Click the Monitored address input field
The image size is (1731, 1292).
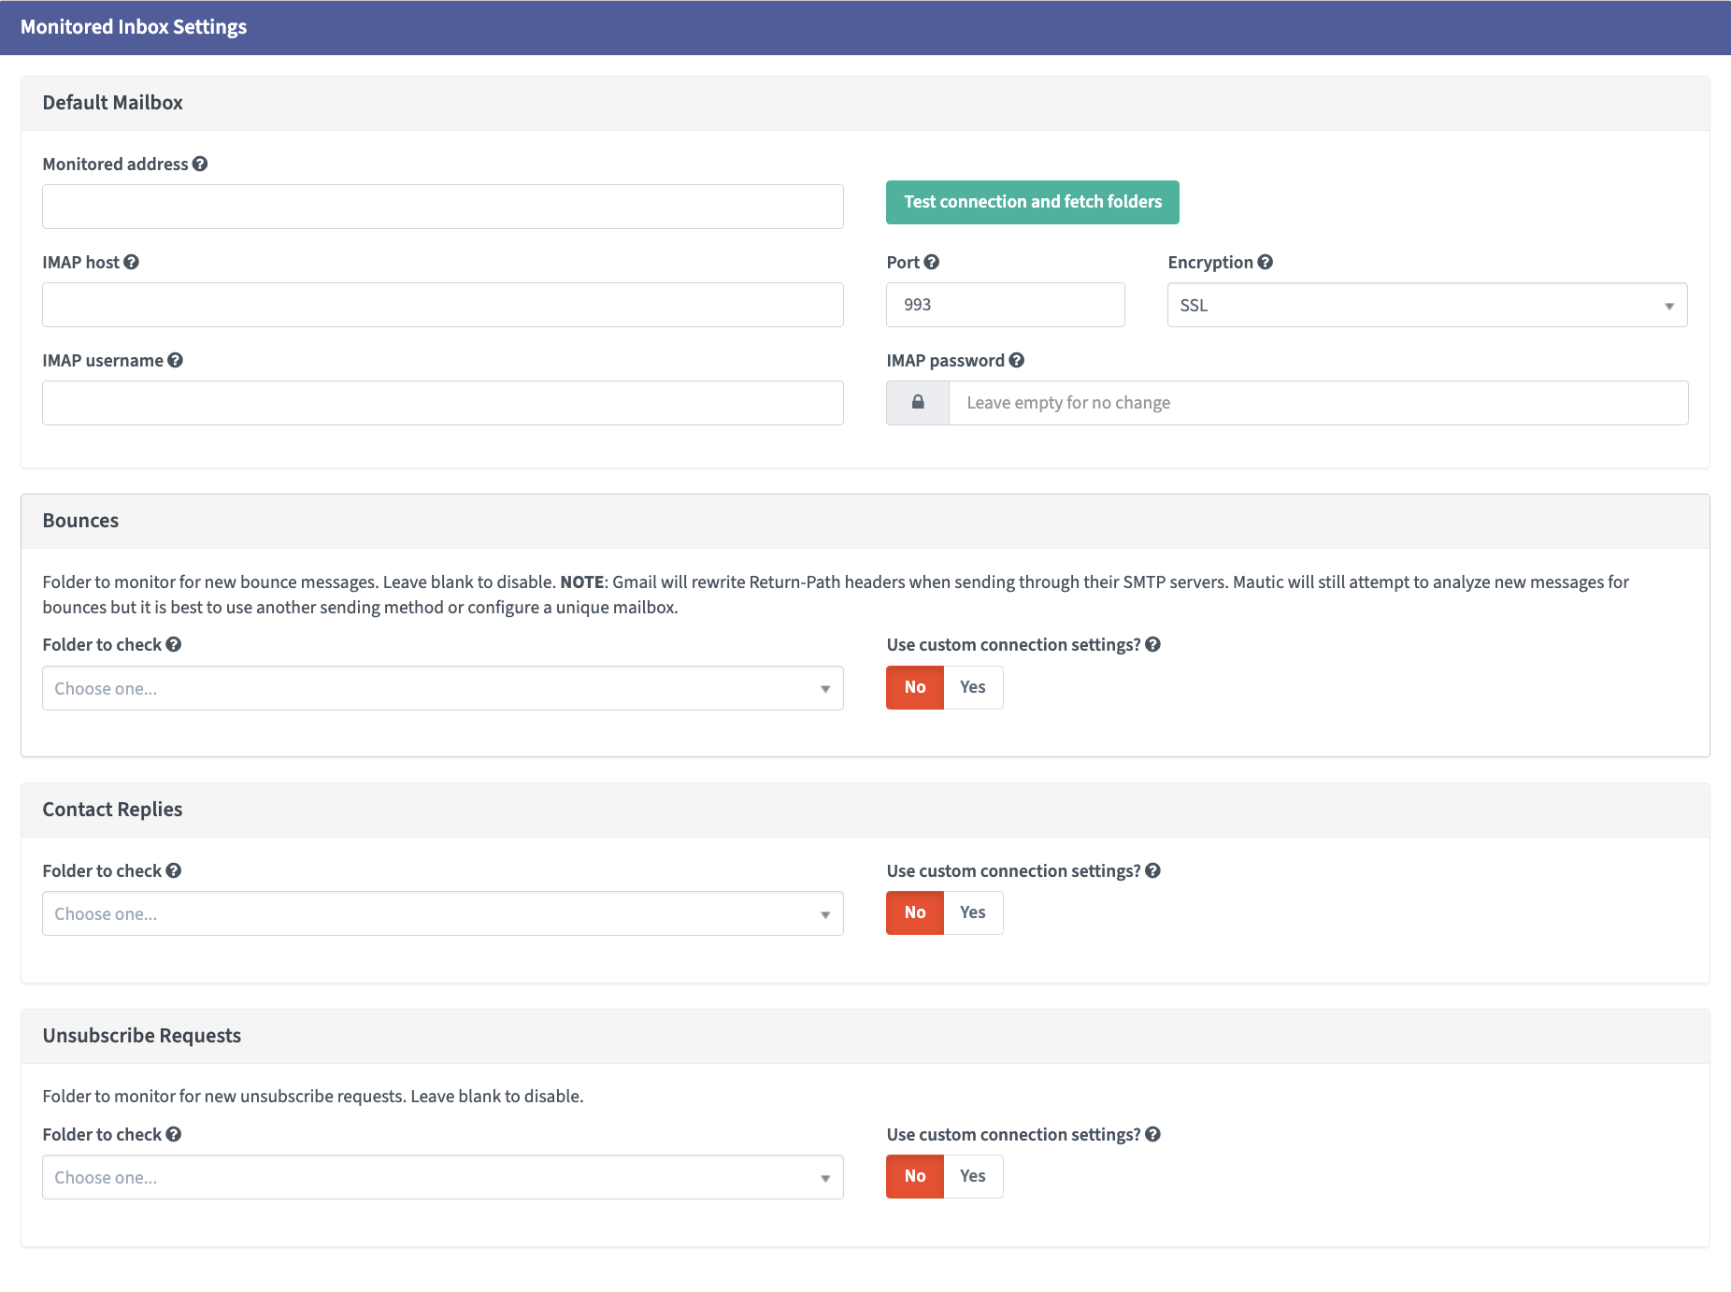point(442,207)
